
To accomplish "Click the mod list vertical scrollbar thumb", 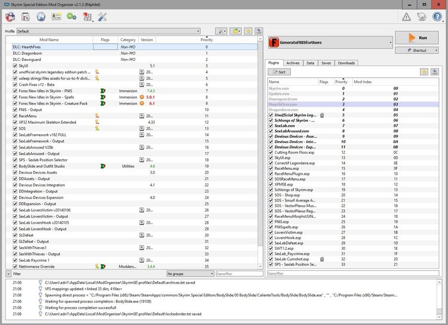I will click(260, 144).
